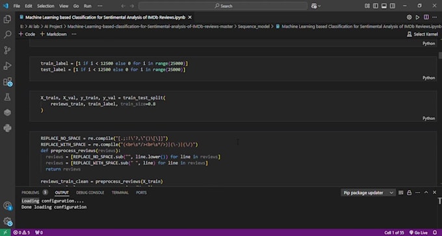The width and height of the screenshot is (442, 236).
Task: Open the Search view in activity bar
Action: 7,34
